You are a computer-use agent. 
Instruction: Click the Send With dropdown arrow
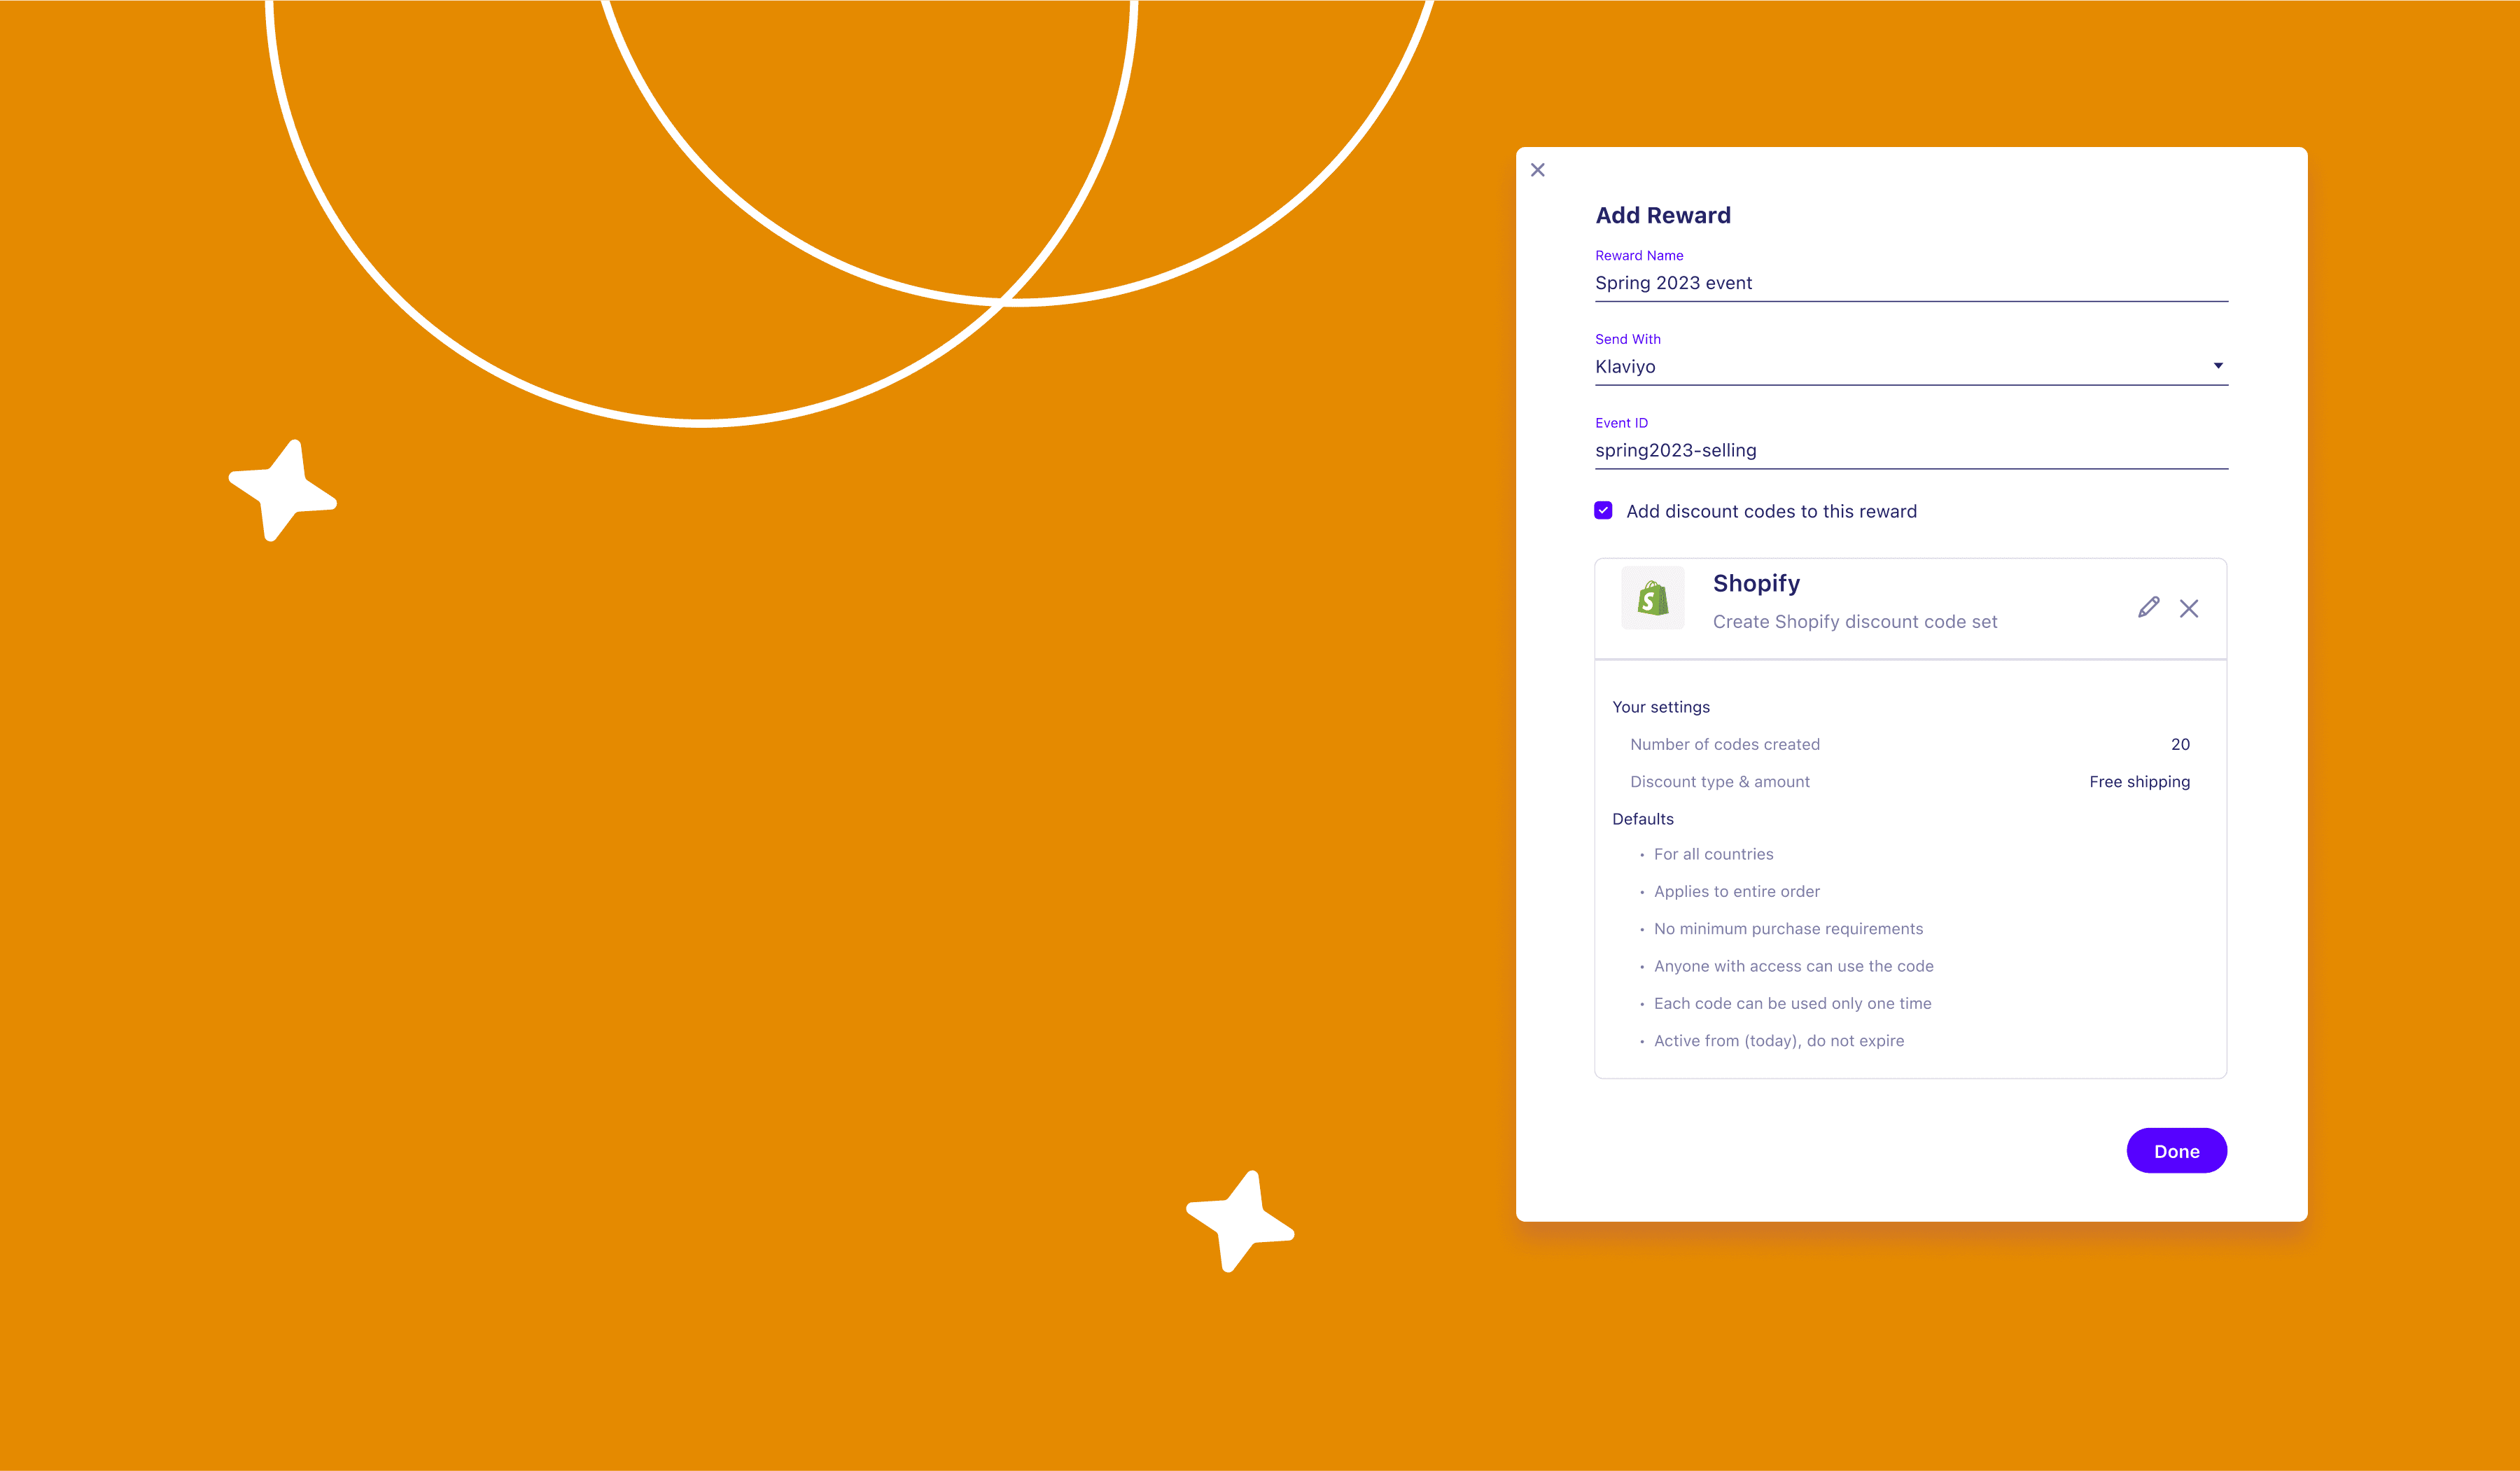click(x=2218, y=366)
